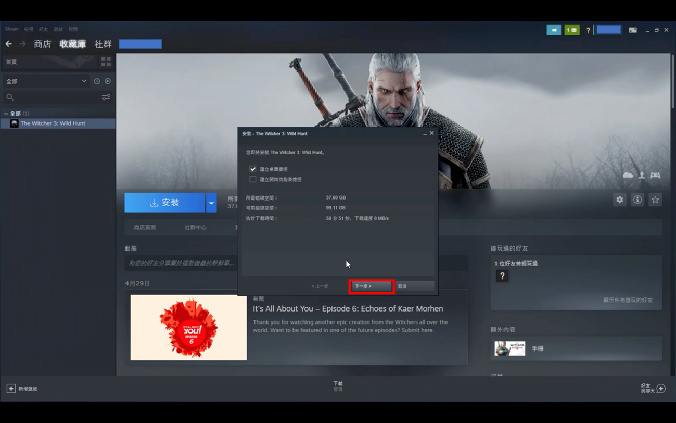676x423 pixels.
Task: Open the 商店 tab
Action: [43, 44]
